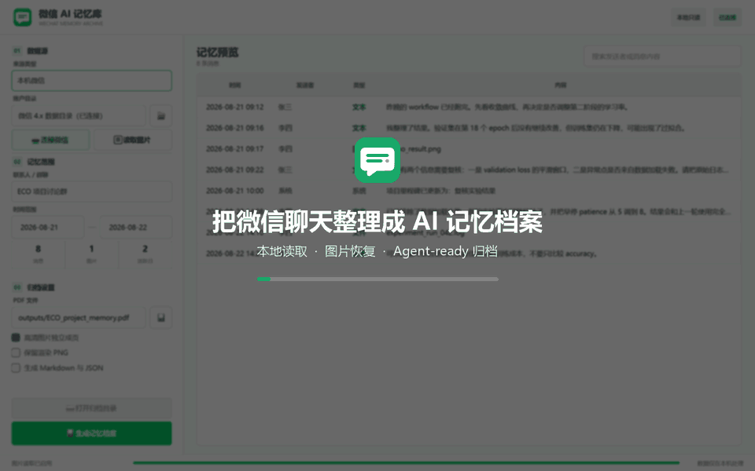Click the first header button at top right
The width and height of the screenshot is (755, 471).
(x=689, y=17)
